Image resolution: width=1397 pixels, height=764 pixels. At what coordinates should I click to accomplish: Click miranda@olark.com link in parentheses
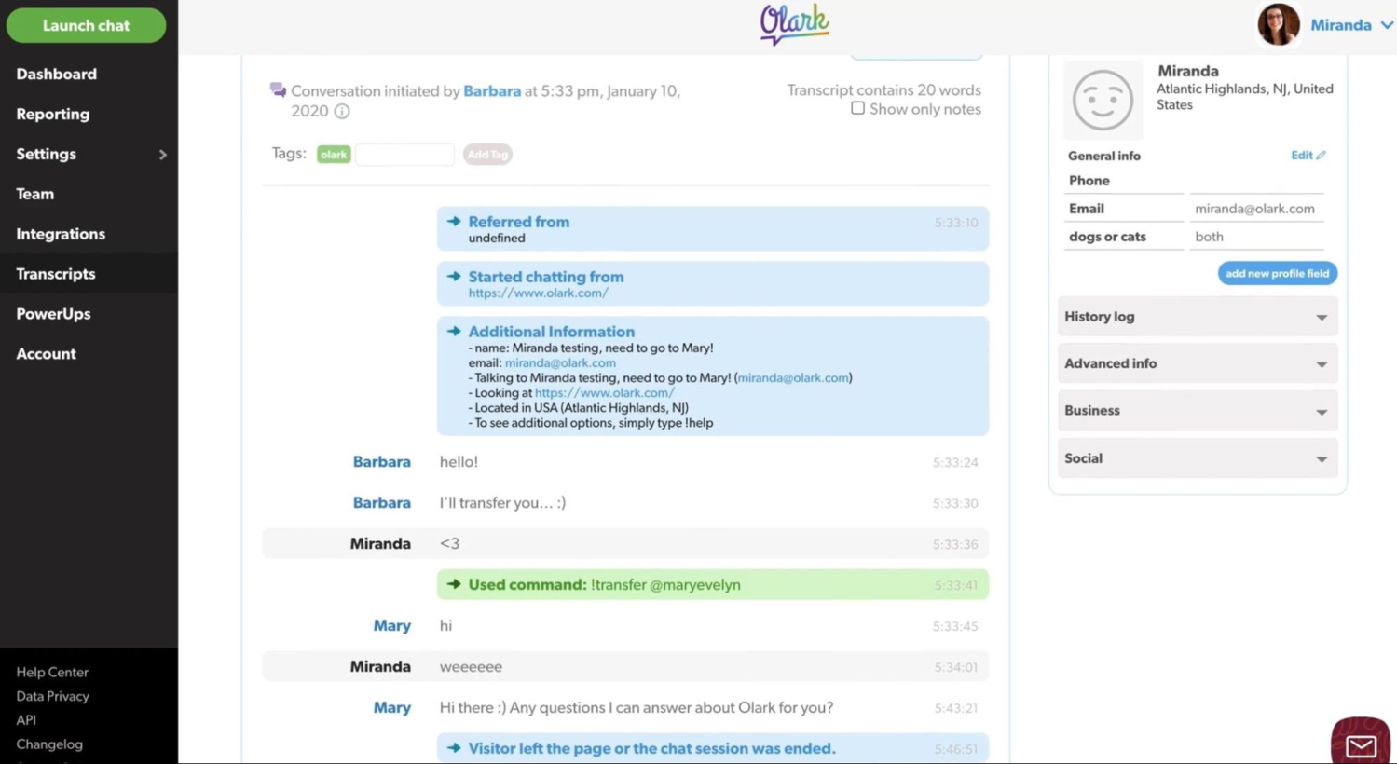793,377
